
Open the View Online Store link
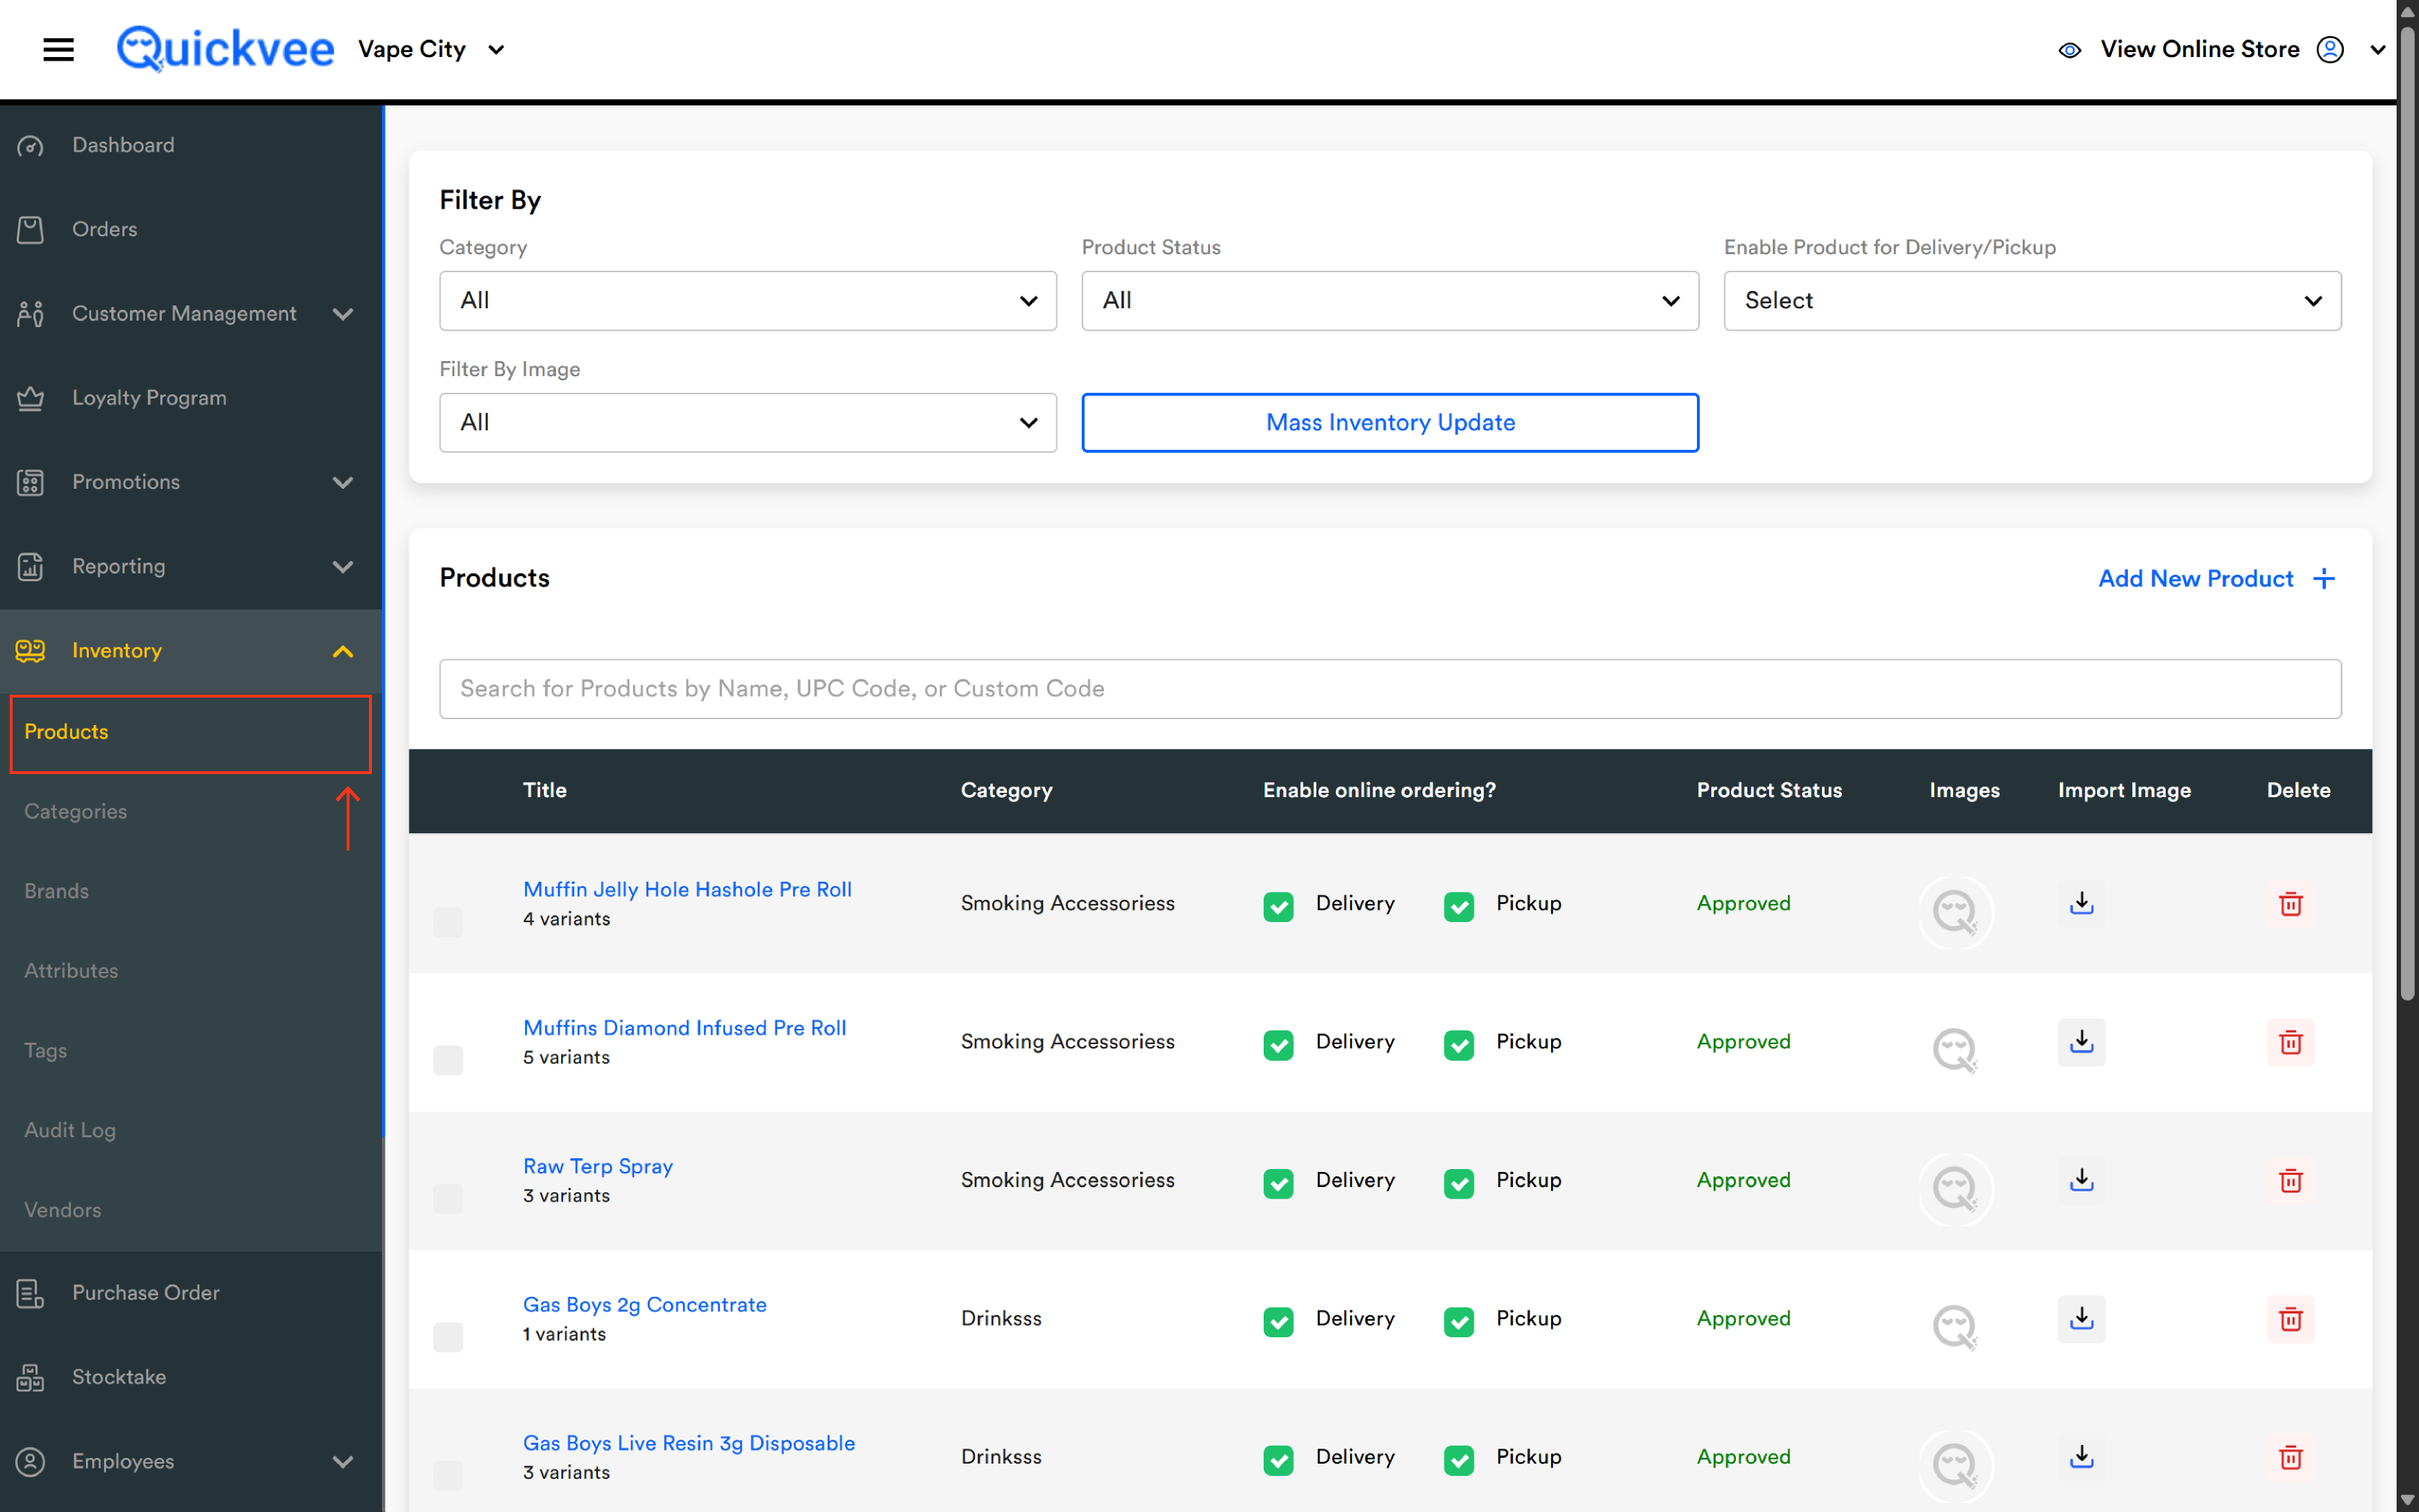coord(2199,49)
